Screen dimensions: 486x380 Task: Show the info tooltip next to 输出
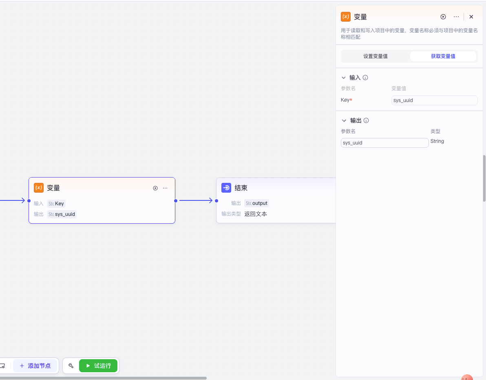366,120
